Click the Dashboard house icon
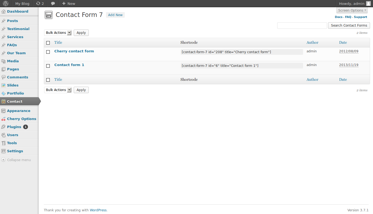373x214 pixels. (x=3, y=12)
